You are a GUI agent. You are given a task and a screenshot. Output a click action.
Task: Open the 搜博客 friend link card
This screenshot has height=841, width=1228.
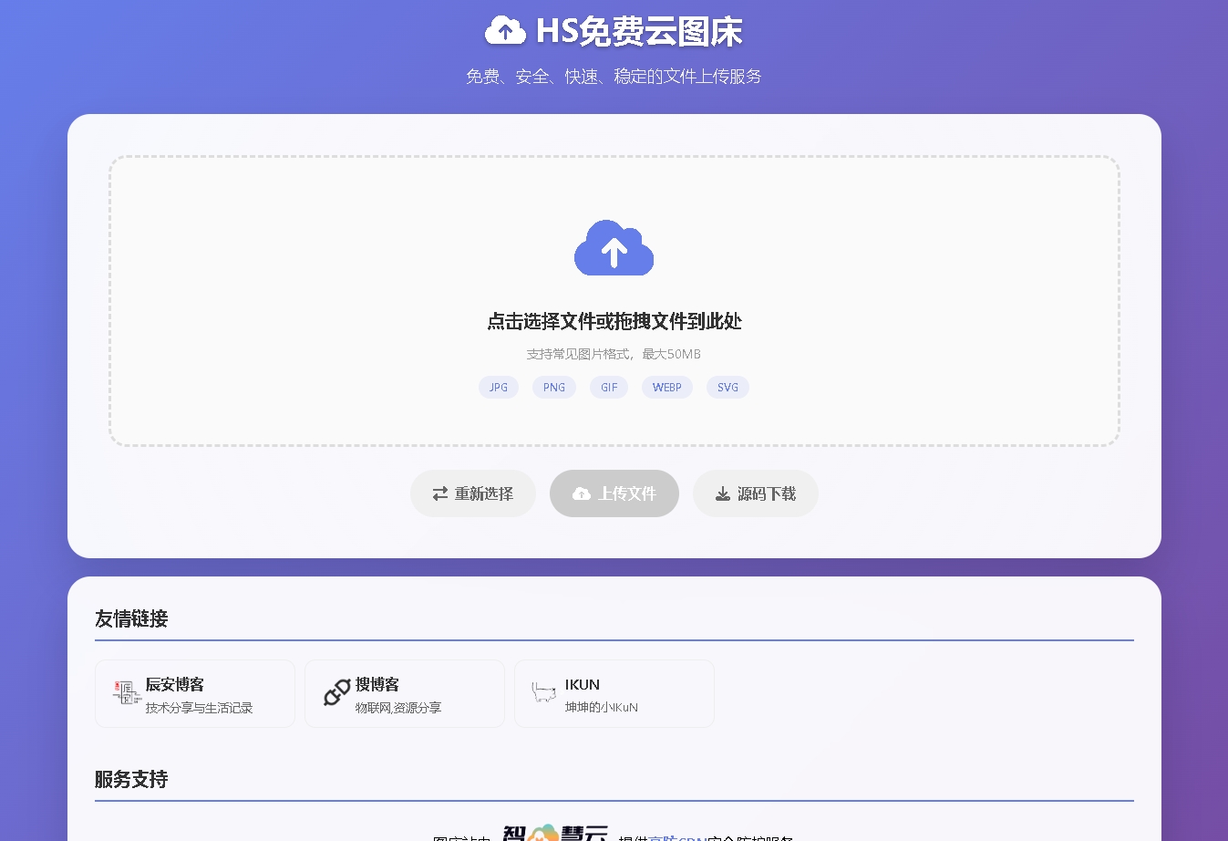coord(405,694)
